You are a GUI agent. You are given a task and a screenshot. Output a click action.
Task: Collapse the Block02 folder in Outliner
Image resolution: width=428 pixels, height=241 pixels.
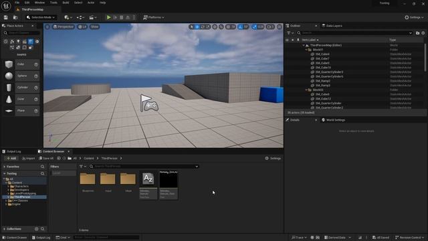[x=306, y=90]
